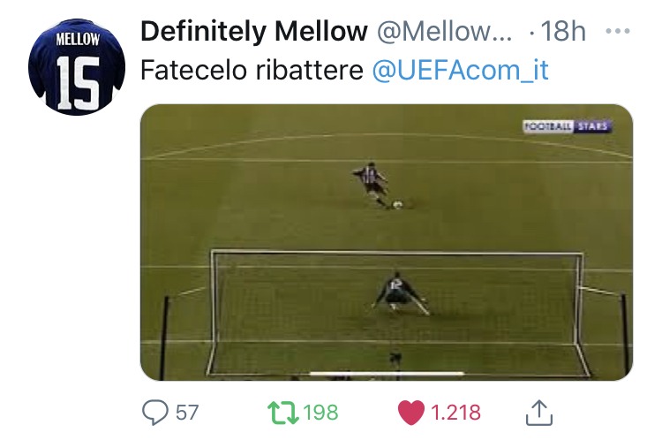Toggle the heart like icon
The image size is (662, 440).
click(411, 412)
